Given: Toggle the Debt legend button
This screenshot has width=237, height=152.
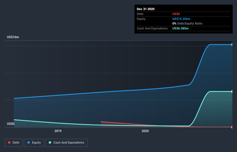Looking at the screenshot, I should (x=14, y=143).
